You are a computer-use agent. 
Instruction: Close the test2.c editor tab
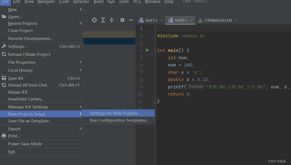point(191,20)
